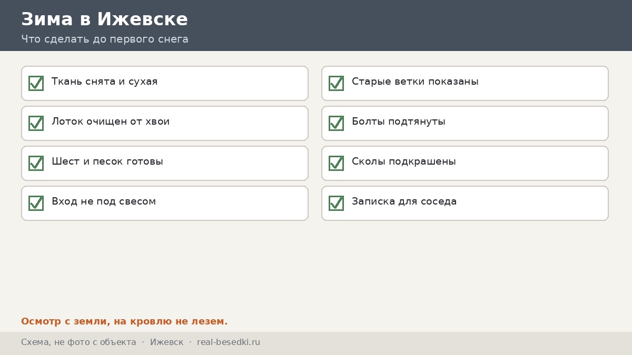Click the heading 'Зима в Ижевске'
This screenshot has width=632, height=355.
pos(104,19)
